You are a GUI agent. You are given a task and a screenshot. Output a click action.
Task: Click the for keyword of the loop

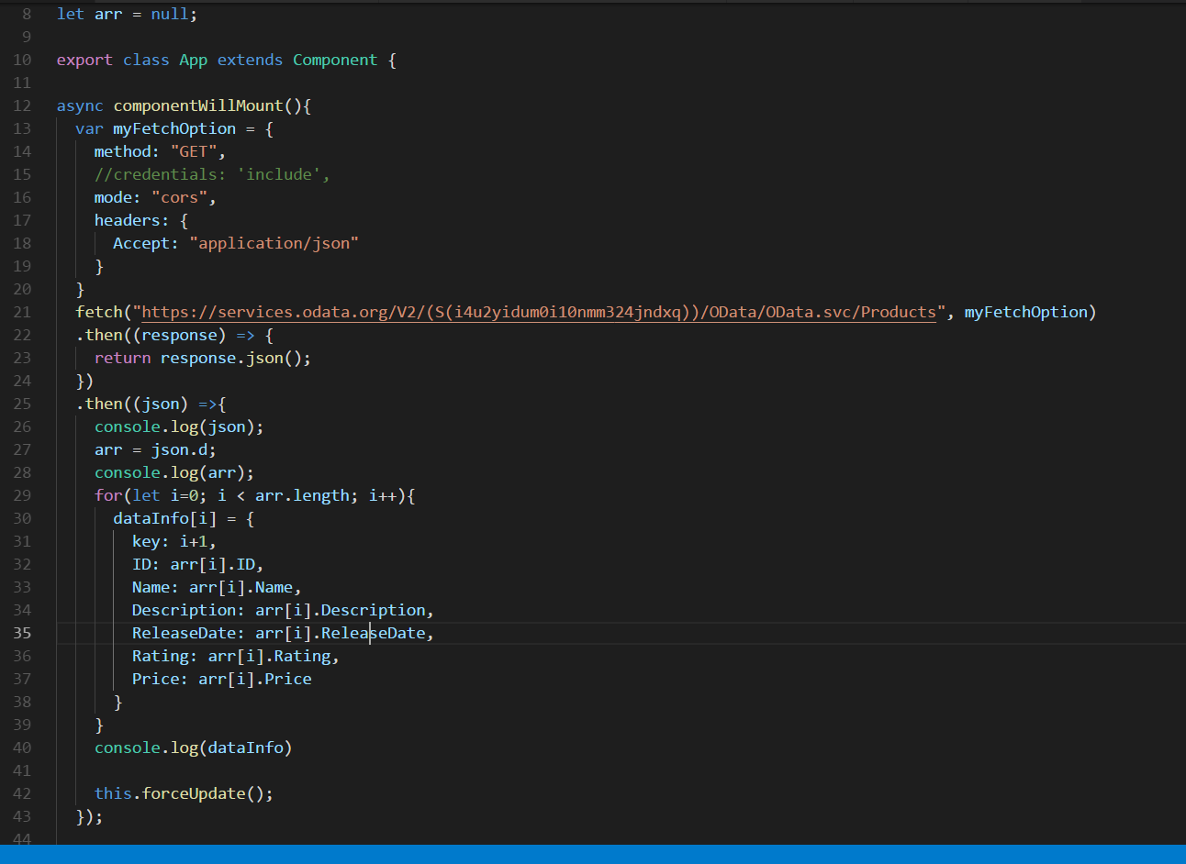(x=107, y=496)
